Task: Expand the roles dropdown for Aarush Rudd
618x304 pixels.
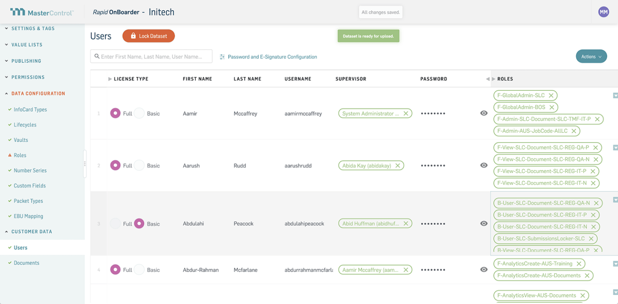Action: (615, 147)
